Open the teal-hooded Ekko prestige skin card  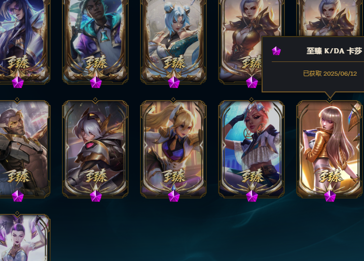click(x=95, y=41)
